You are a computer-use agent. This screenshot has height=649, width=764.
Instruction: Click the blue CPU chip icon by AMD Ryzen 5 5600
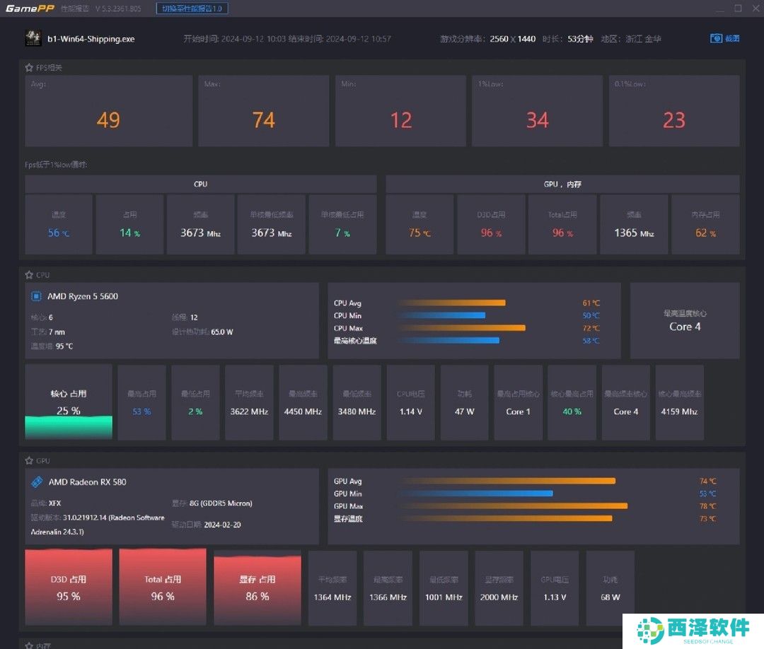click(36, 296)
